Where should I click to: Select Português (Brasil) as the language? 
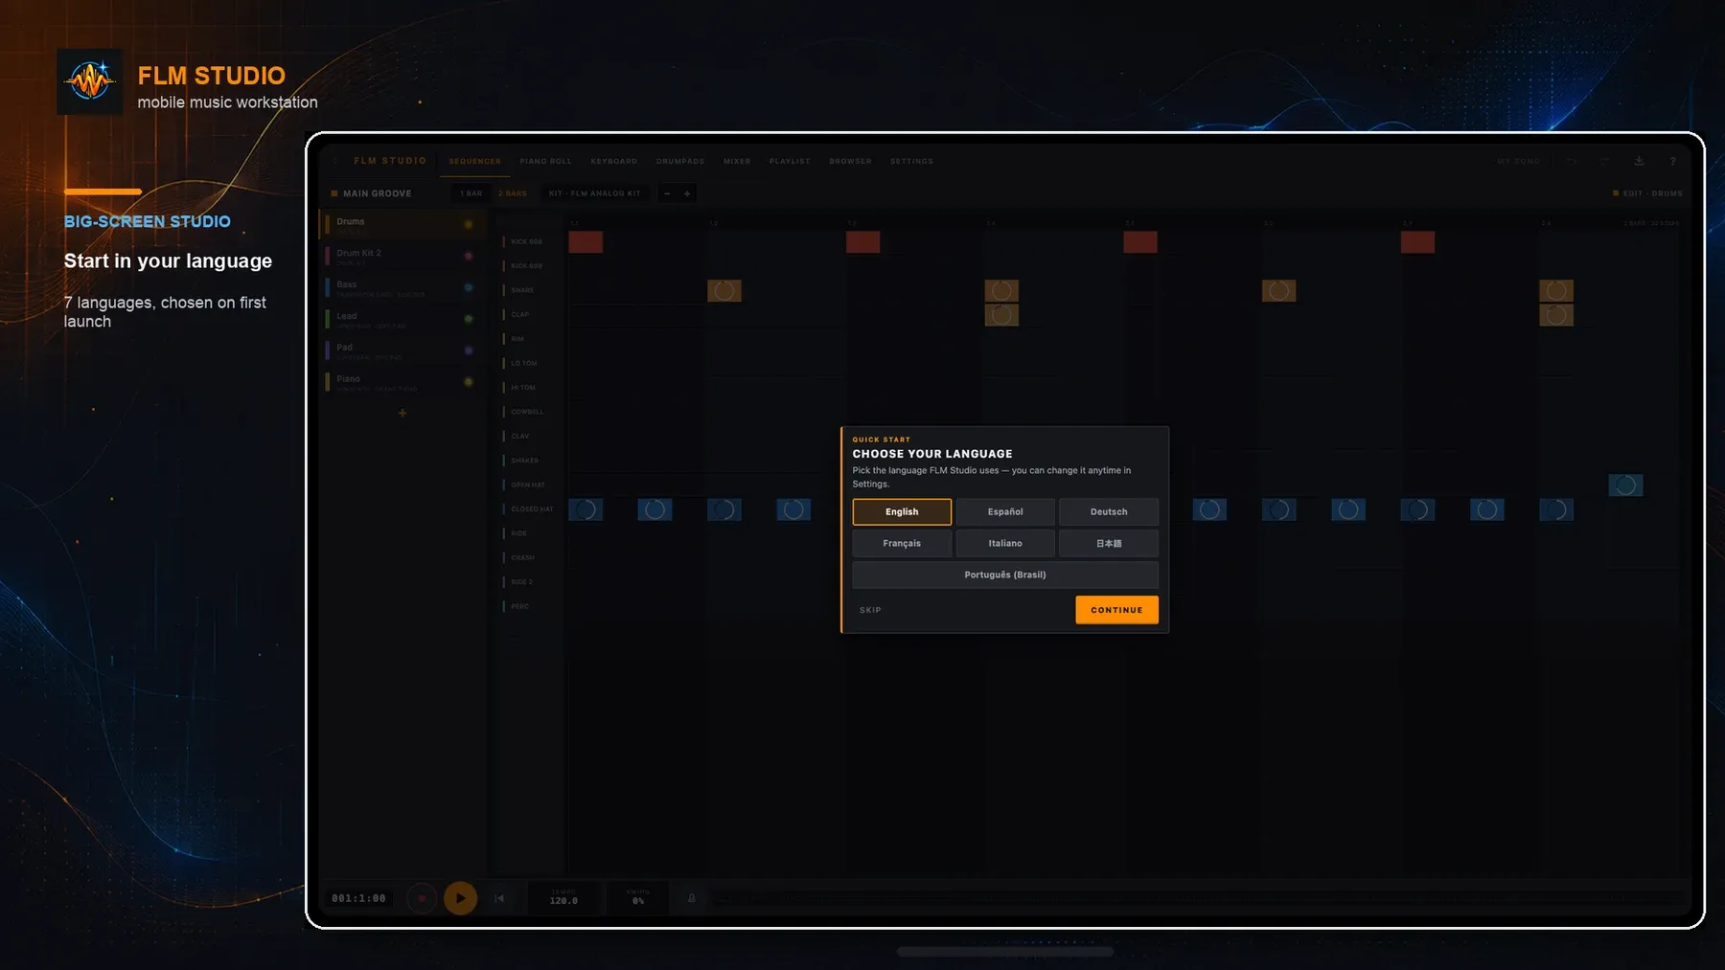tap(1005, 575)
